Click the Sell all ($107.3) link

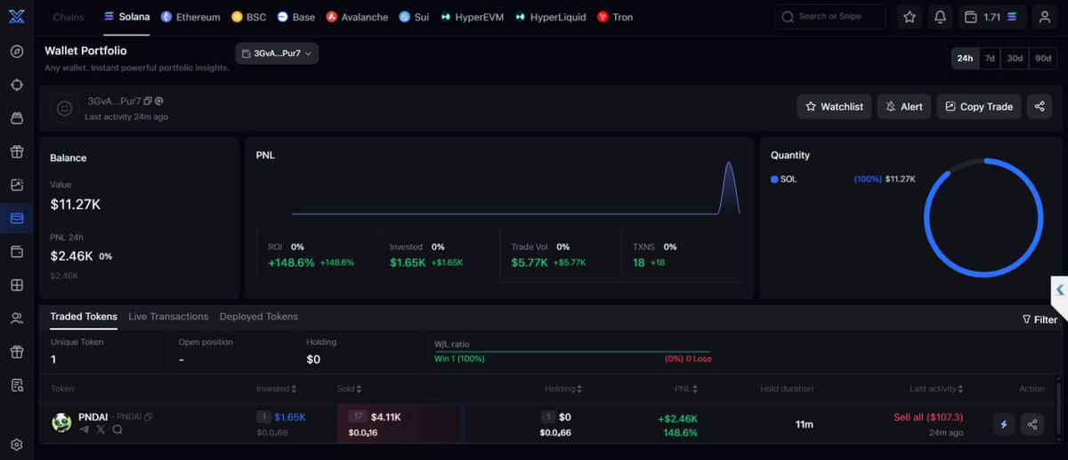pos(928,417)
